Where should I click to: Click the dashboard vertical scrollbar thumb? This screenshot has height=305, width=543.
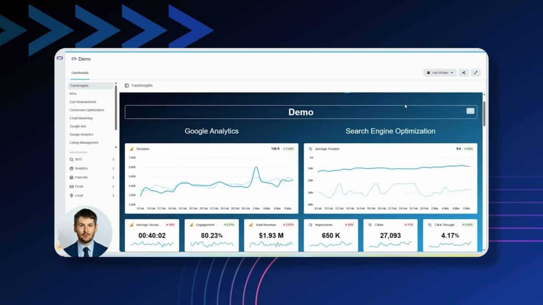484,113
